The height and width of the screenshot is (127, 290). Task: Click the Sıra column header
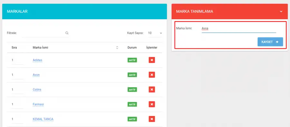[x=14, y=47]
